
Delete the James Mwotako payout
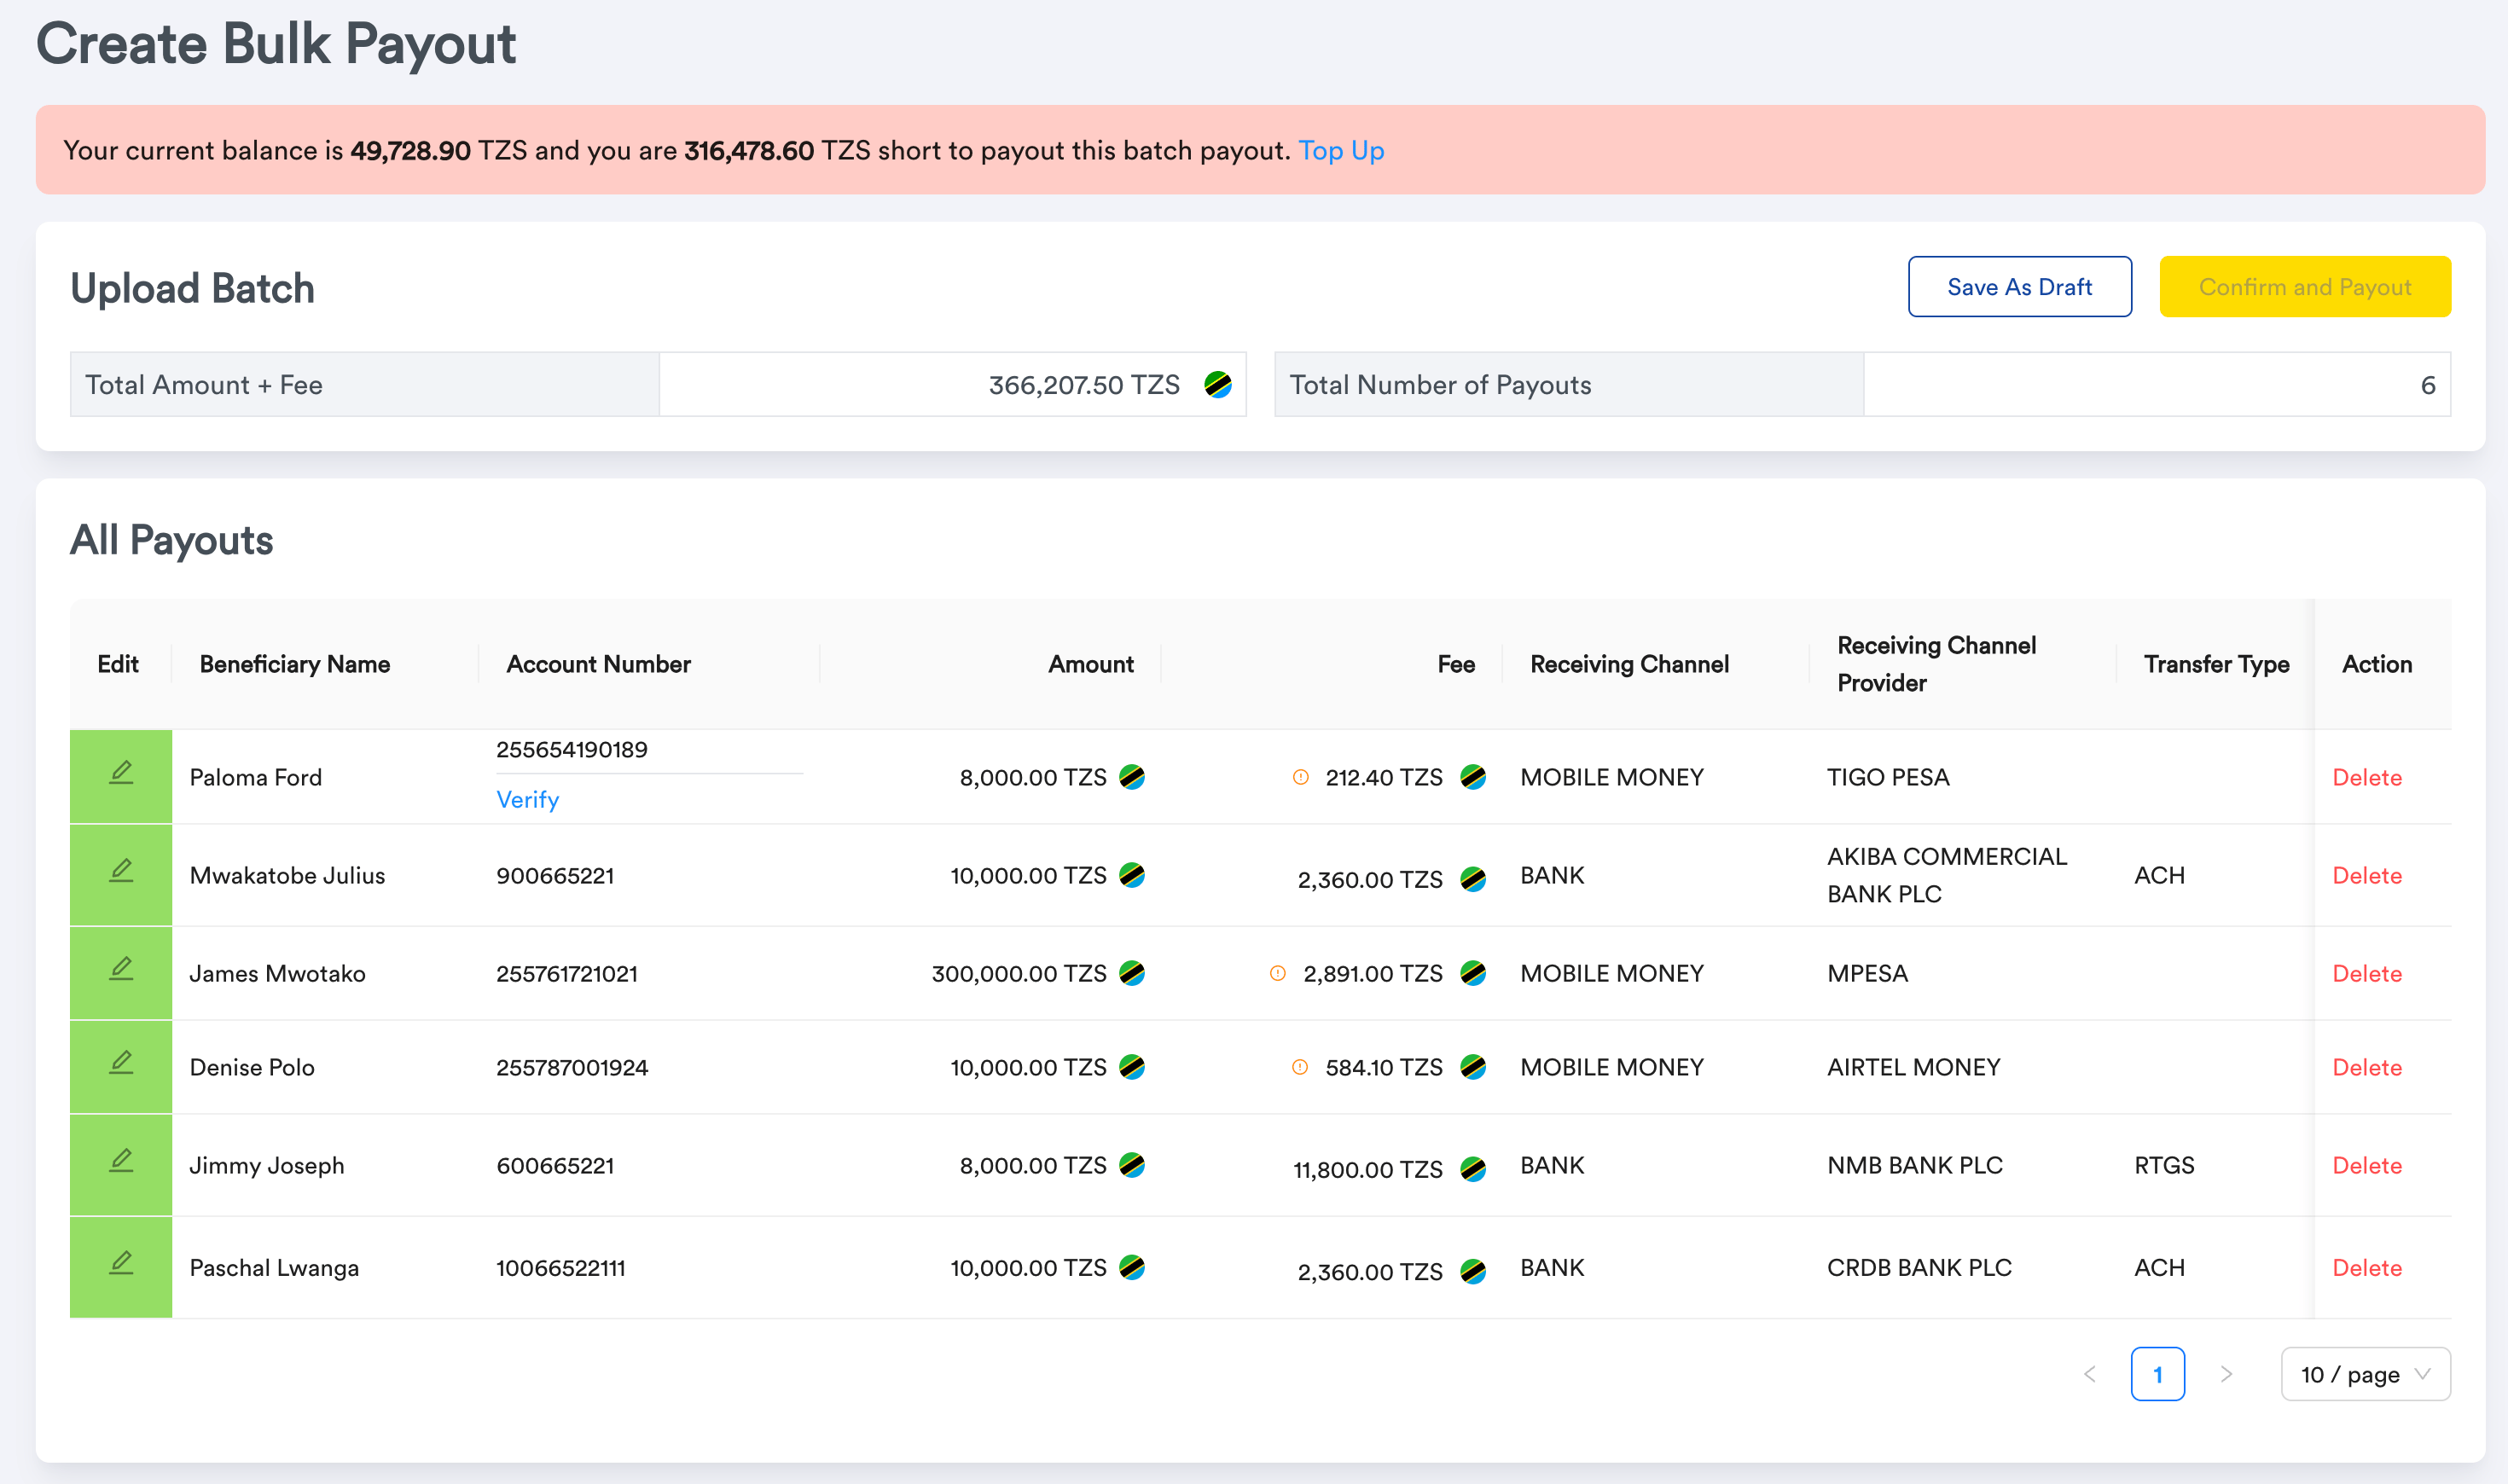[2367, 973]
